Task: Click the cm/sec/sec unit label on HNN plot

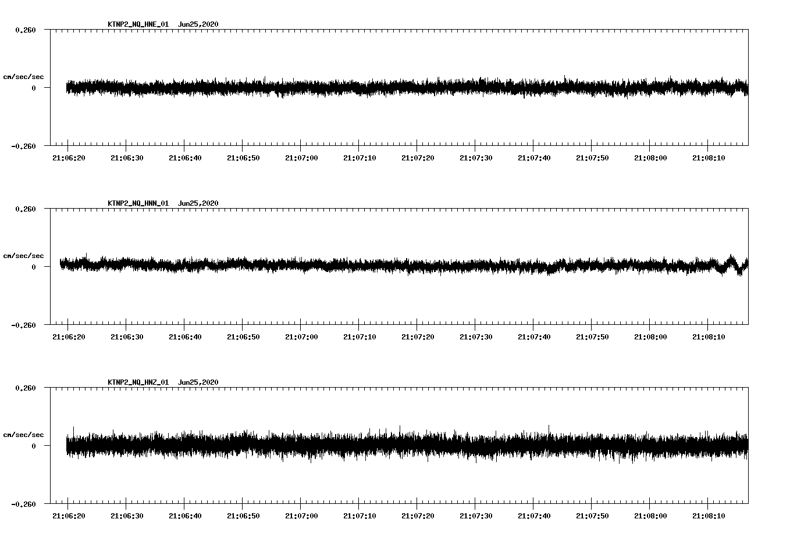Action: [x=24, y=256]
